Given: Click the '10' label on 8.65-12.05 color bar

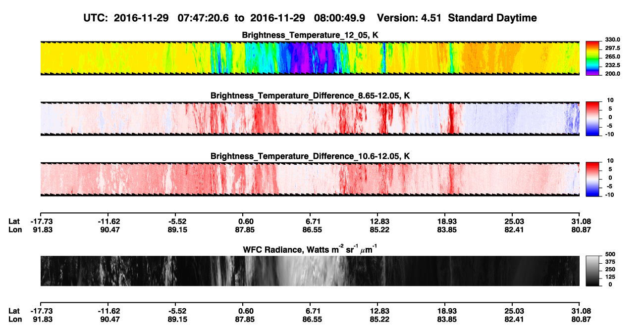Looking at the screenshot, I should (611, 100).
